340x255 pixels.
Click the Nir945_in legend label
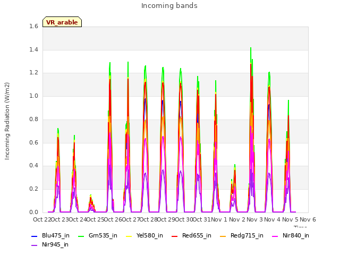tap(55, 244)
